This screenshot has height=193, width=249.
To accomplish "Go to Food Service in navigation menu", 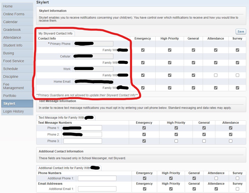I will point(17,61).
